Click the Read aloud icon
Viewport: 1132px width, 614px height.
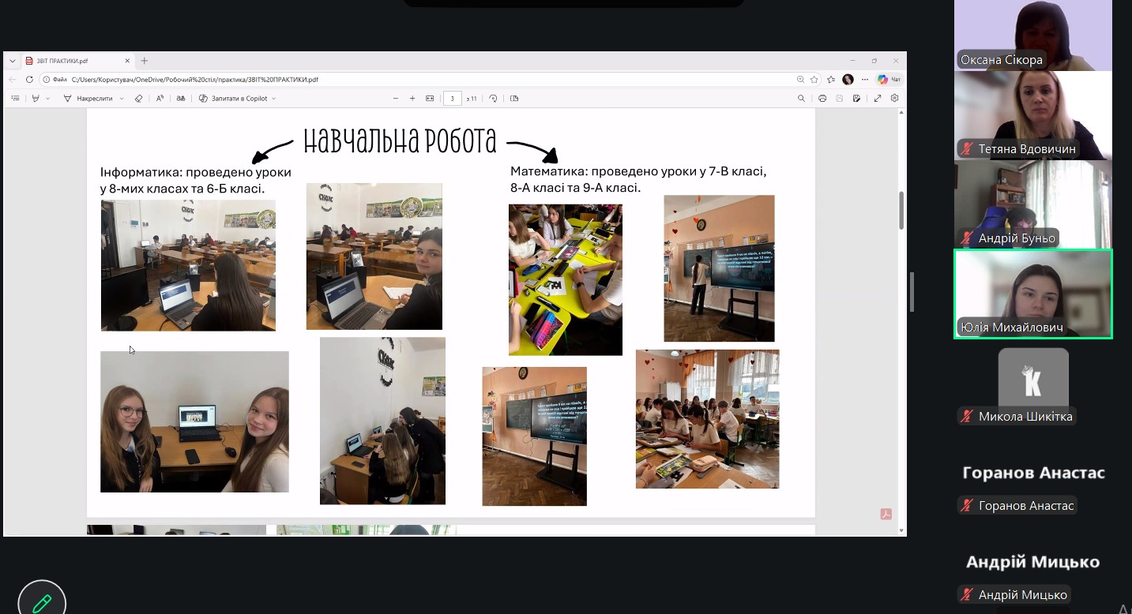(x=160, y=99)
